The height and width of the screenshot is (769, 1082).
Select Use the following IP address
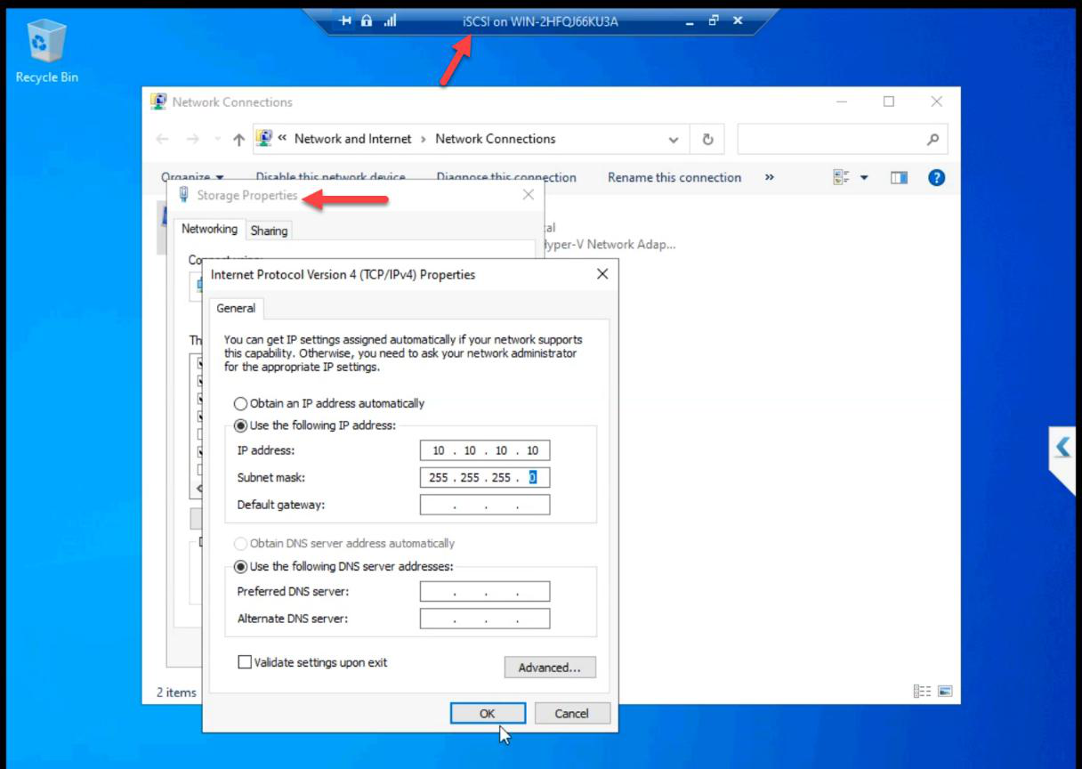tap(315, 425)
